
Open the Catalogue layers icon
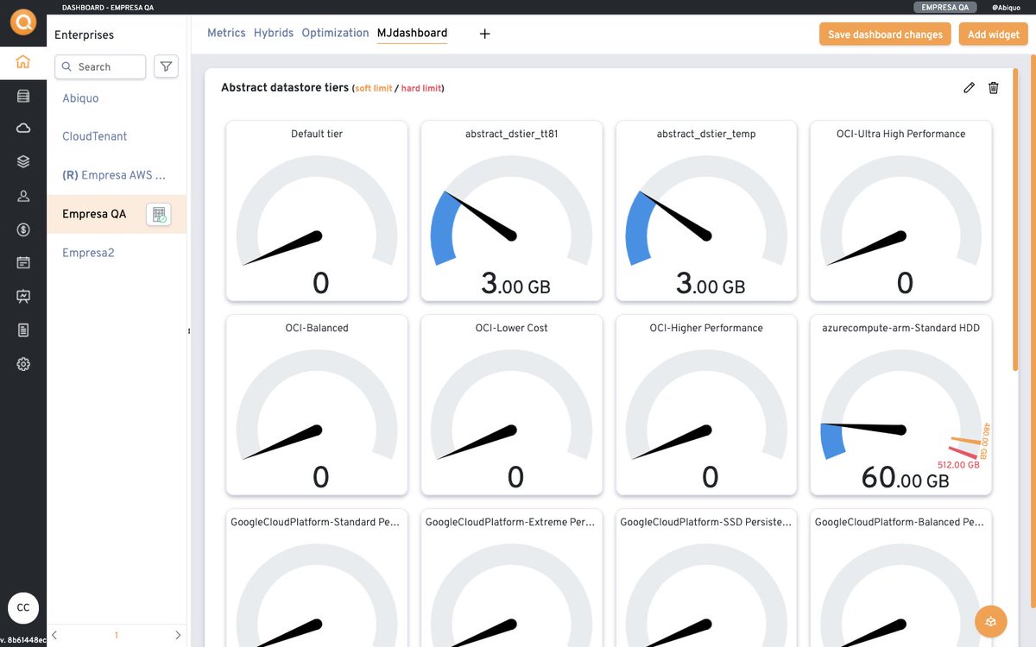click(23, 161)
